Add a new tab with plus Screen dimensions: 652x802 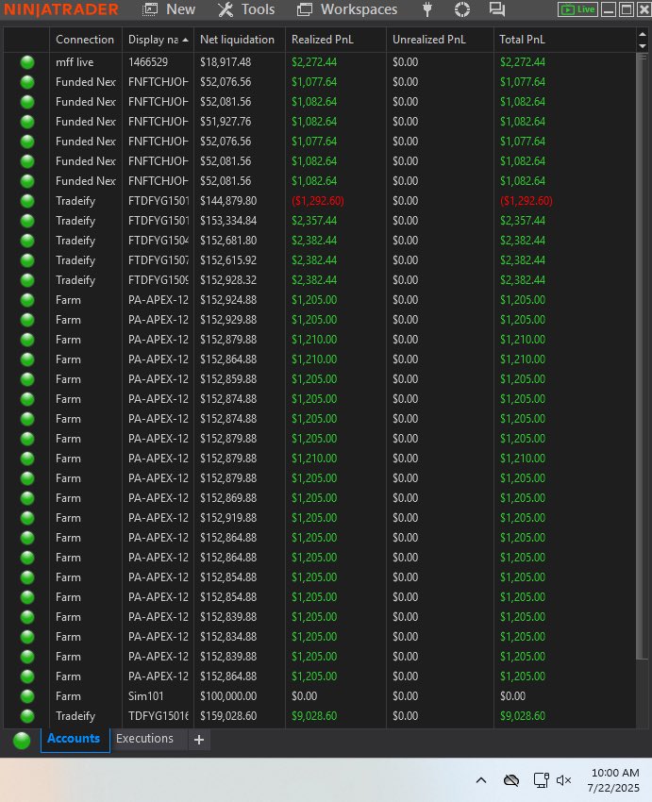point(199,740)
